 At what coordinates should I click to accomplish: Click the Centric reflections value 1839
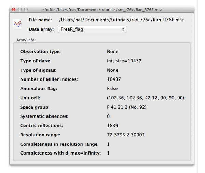click(x=112, y=125)
